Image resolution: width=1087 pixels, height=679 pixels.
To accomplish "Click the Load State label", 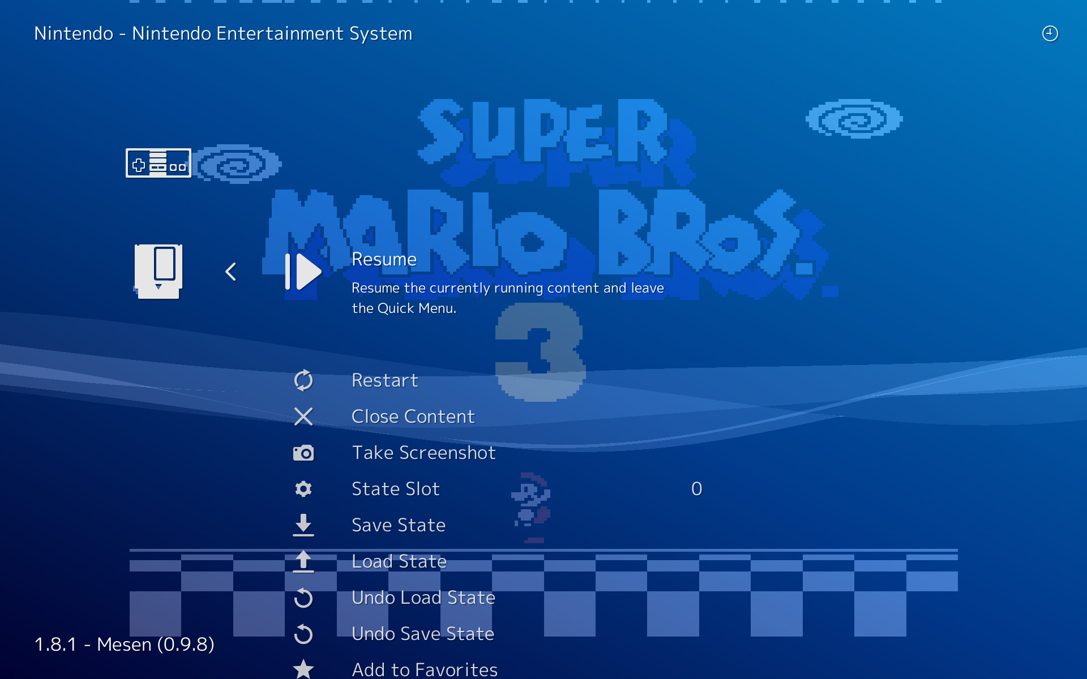I will [x=399, y=561].
